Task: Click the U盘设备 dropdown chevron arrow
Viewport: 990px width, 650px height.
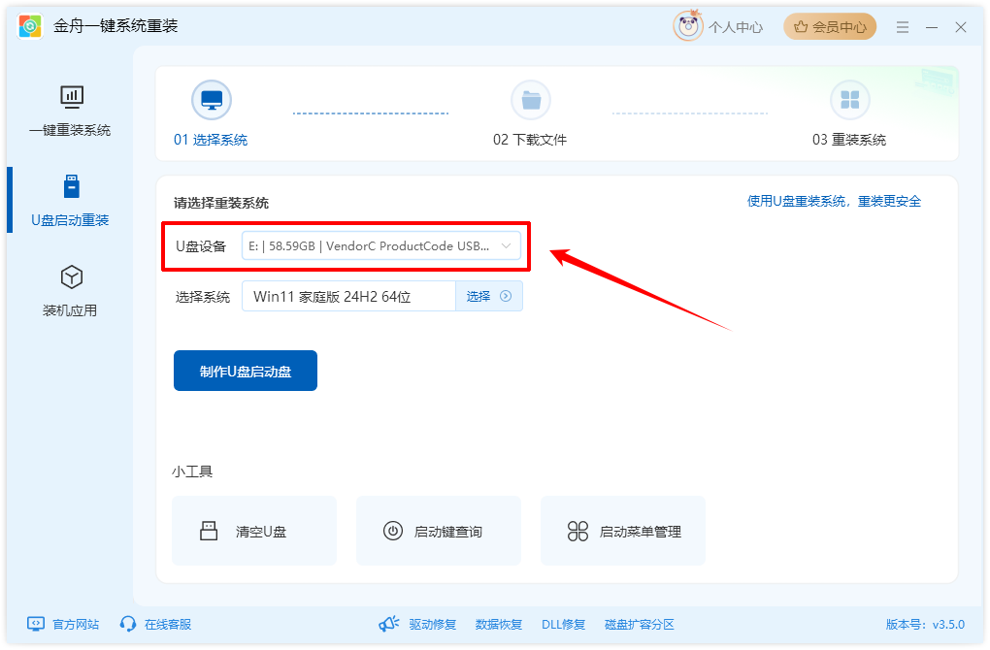Action: [506, 246]
